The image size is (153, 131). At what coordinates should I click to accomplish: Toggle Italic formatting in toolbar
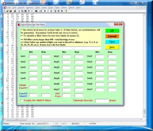48,11
